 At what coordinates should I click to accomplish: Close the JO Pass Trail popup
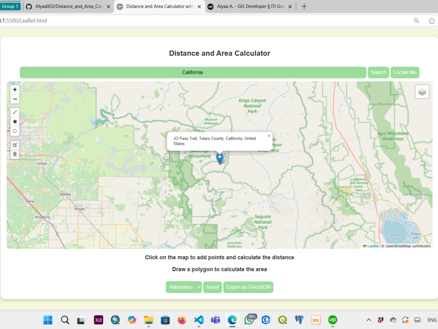click(x=269, y=136)
